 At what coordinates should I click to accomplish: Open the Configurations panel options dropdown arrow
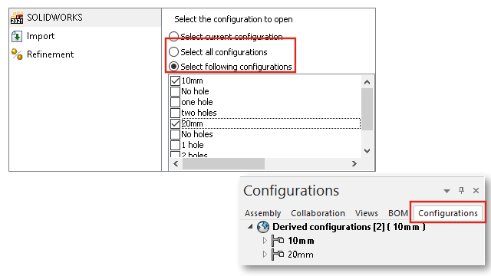coord(447,191)
